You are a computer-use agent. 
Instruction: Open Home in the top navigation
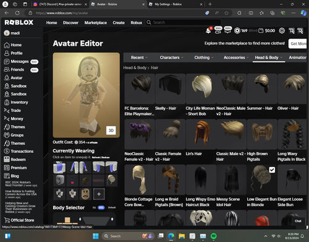coord(51,22)
